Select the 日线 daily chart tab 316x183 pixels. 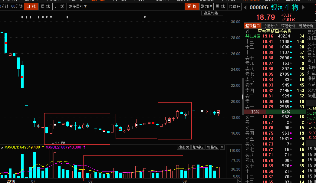pyautogui.click(x=31, y=6)
